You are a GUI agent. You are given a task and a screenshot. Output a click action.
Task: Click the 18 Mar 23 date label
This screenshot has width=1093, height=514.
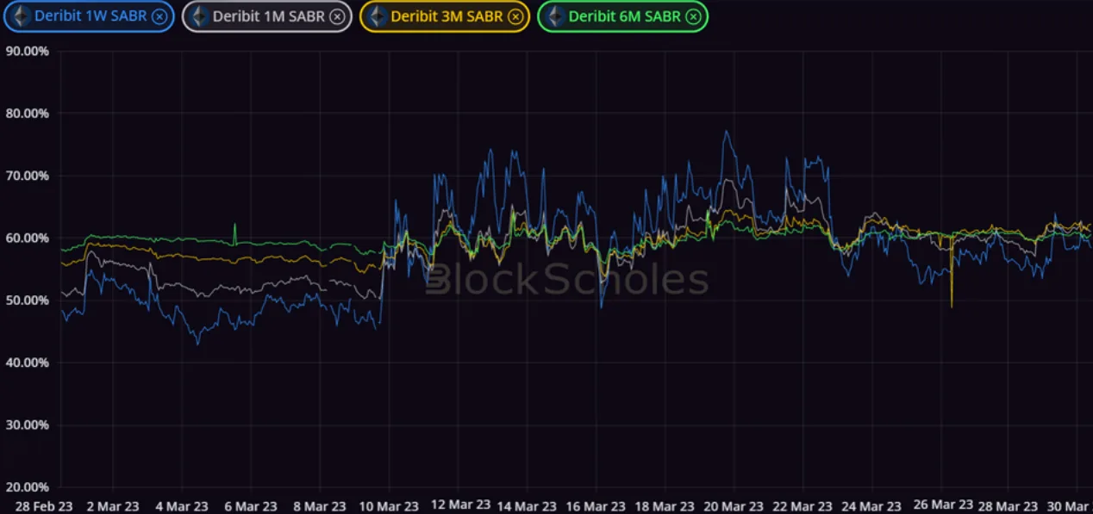point(665,506)
